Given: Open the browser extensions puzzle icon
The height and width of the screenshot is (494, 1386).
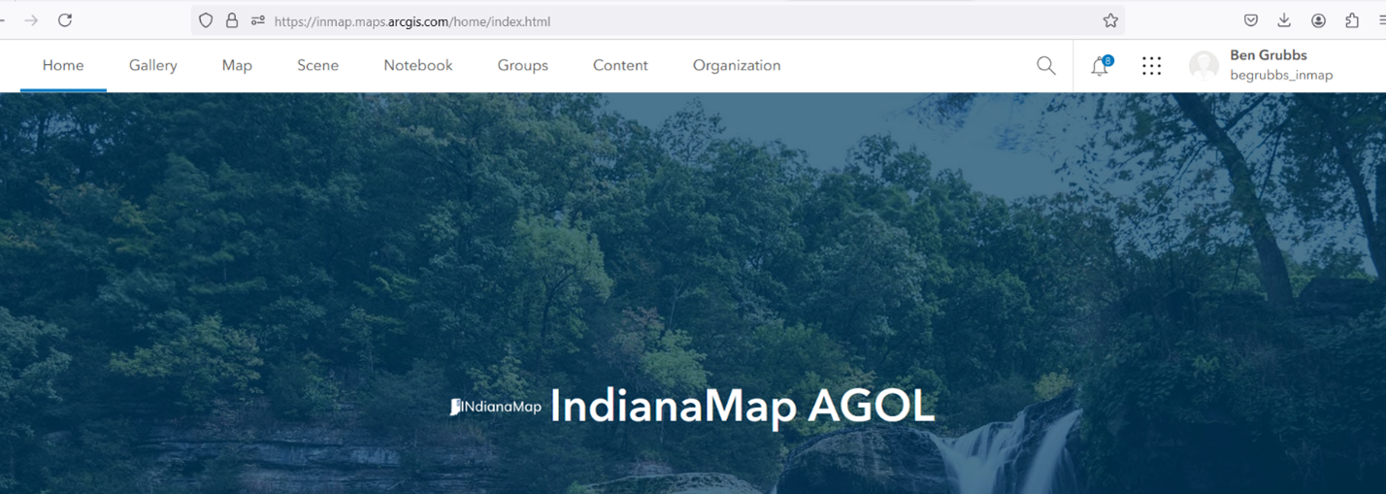Looking at the screenshot, I should [x=1352, y=20].
